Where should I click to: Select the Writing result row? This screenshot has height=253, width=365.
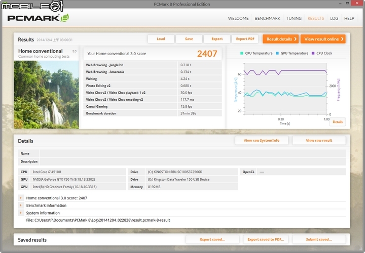(153, 79)
